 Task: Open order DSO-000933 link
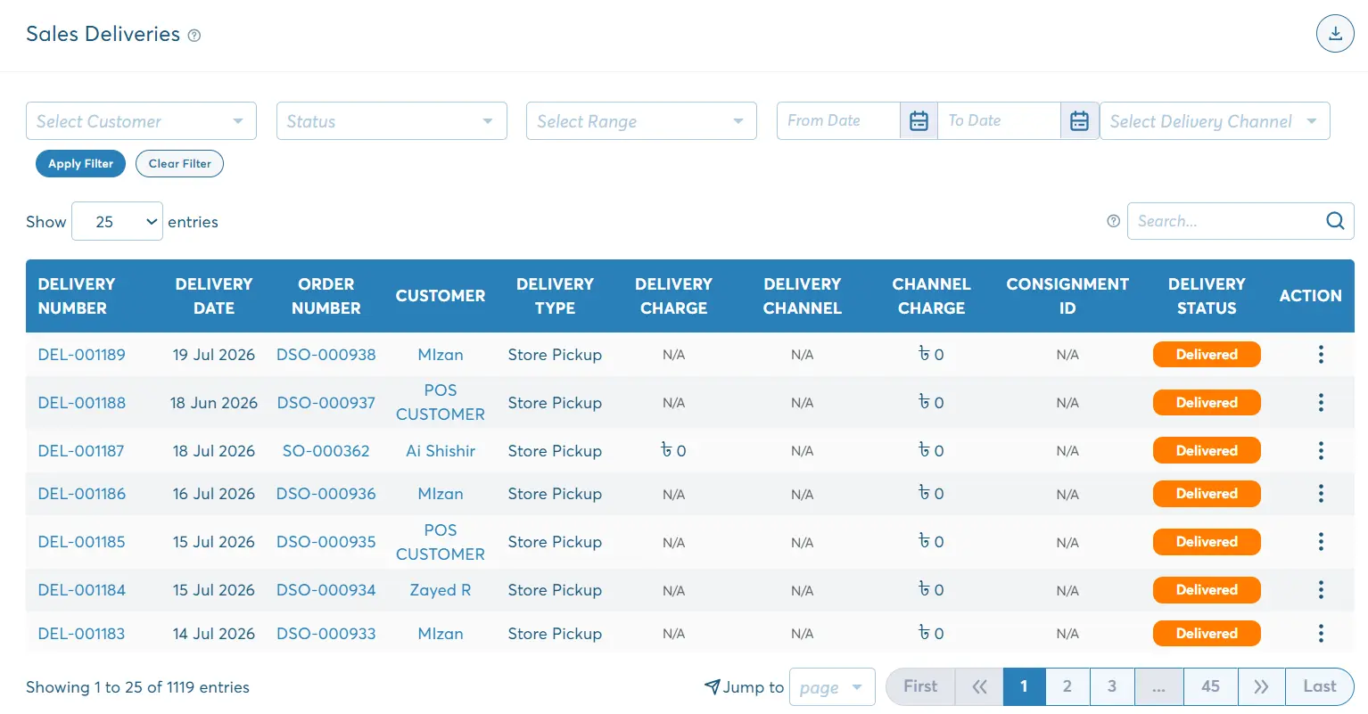(326, 634)
